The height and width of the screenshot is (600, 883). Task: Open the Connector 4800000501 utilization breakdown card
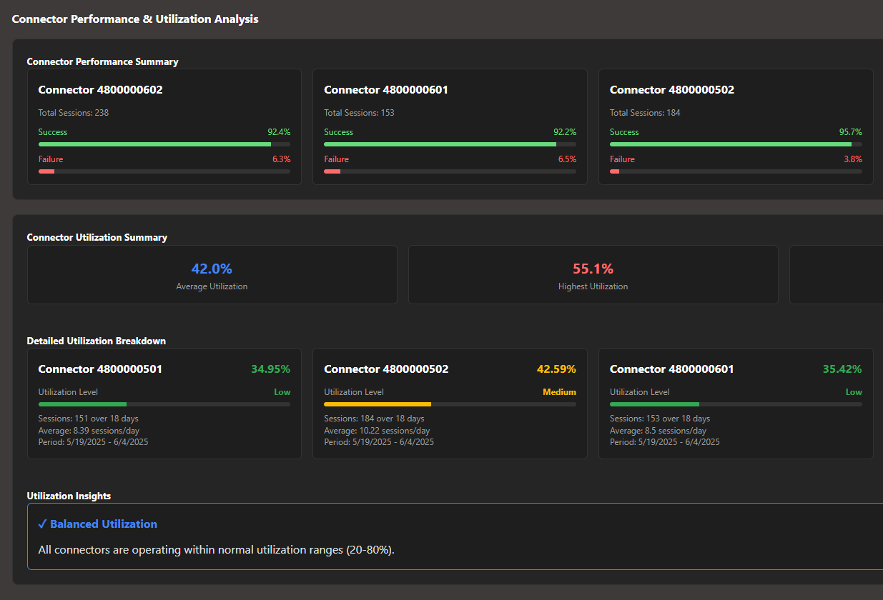[164, 404]
